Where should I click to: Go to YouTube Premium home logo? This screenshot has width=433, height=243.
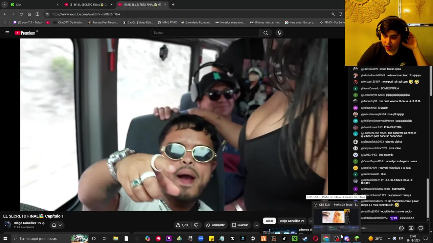pos(26,33)
